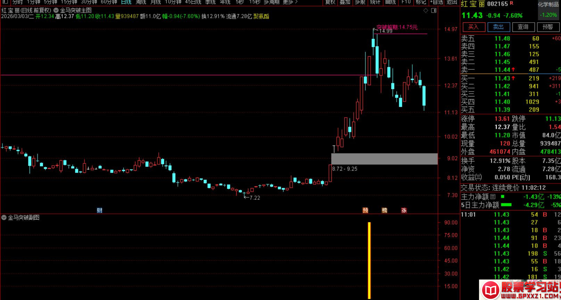Expand the 金马突破副图 indicator dropdown

pyautogui.click(x=4, y=217)
